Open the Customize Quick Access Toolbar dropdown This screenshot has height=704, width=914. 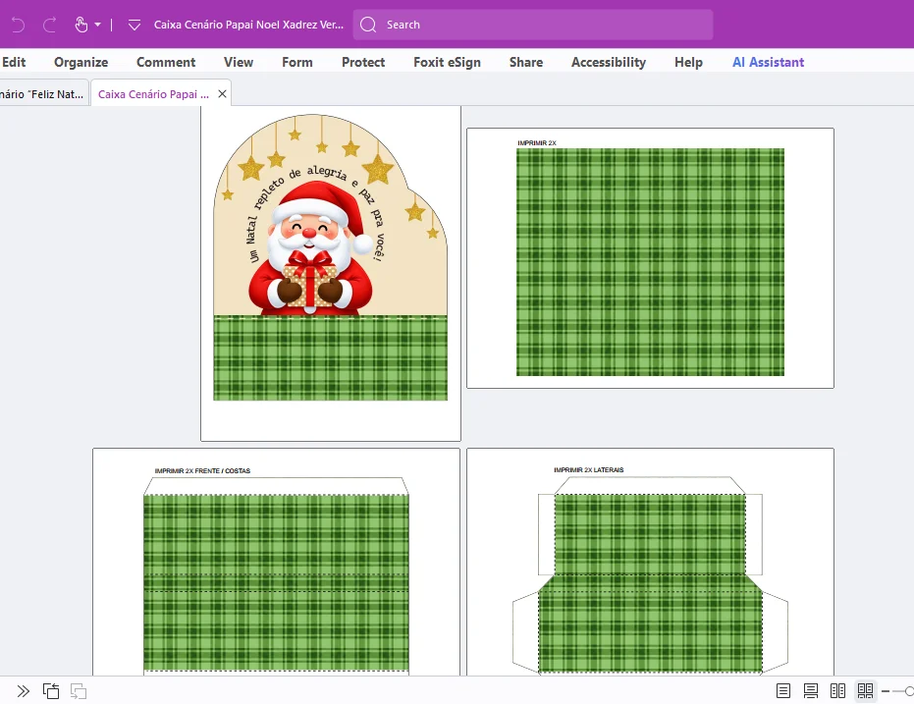coord(134,26)
